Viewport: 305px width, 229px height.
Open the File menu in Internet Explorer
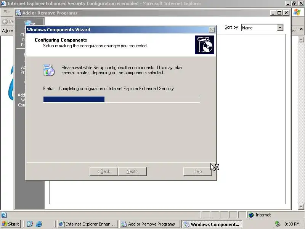[x=6, y=12]
